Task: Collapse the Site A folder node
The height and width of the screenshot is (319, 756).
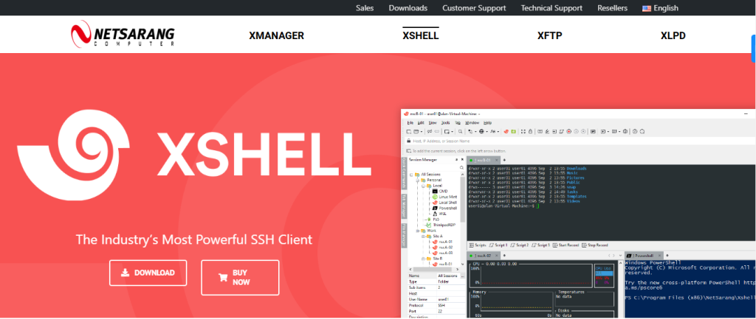Action: 423,235
